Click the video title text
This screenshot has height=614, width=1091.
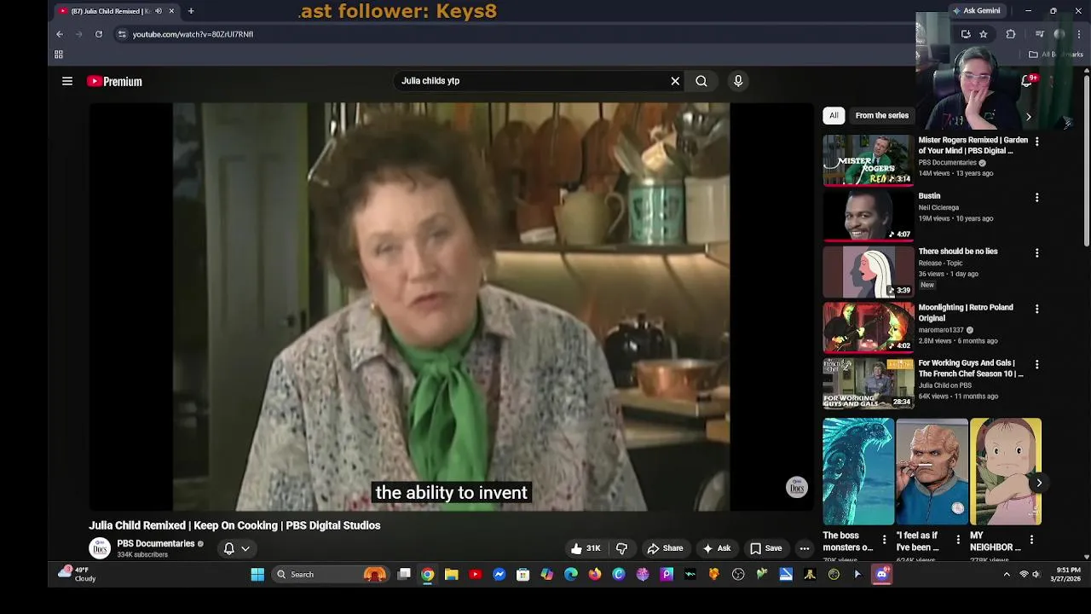click(x=234, y=525)
